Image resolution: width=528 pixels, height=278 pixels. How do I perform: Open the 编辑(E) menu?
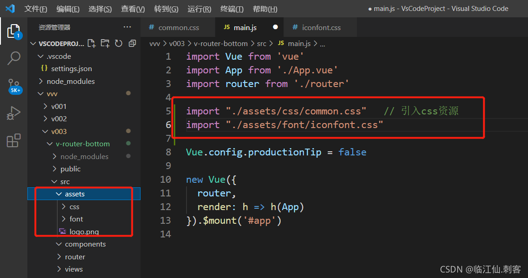68,9
